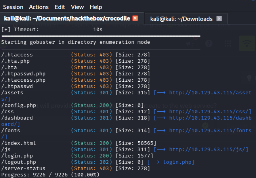Open the Session menu
The image size is (256, 178).
point(13,7)
